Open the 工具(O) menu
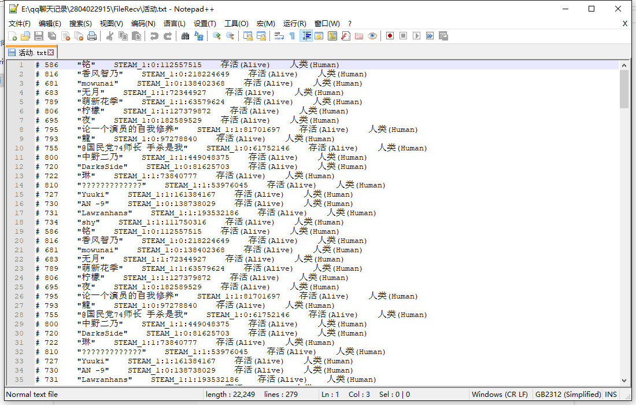 point(236,24)
